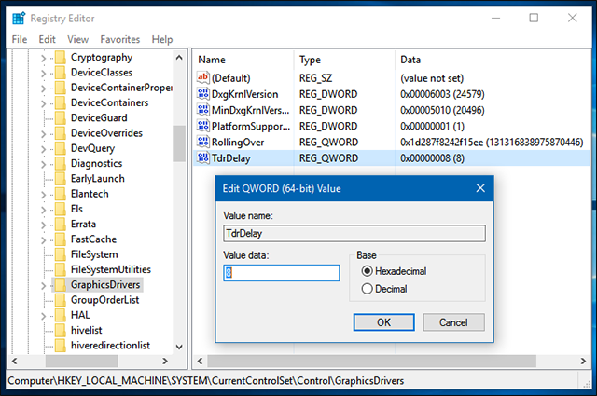The height and width of the screenshot is (396, 597).
Task: Click the Elantech folder icon
Action: click(61, 194)
